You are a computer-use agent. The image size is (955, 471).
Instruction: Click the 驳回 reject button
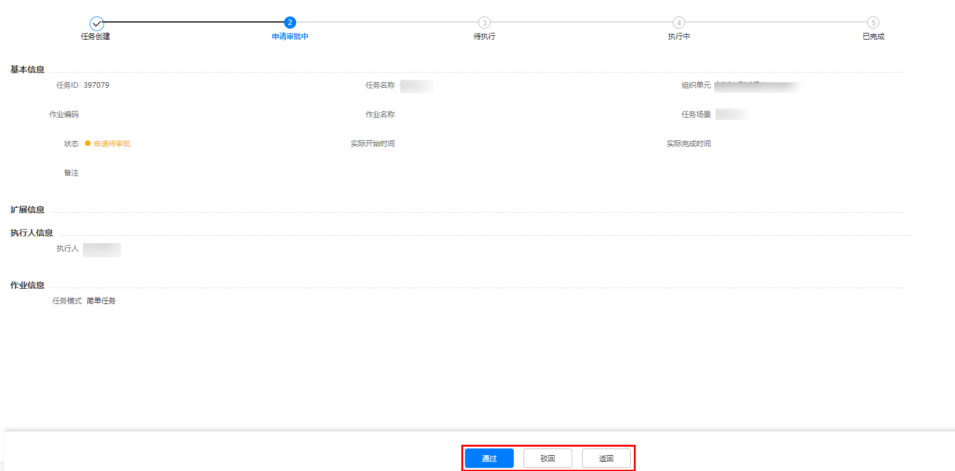547,458
